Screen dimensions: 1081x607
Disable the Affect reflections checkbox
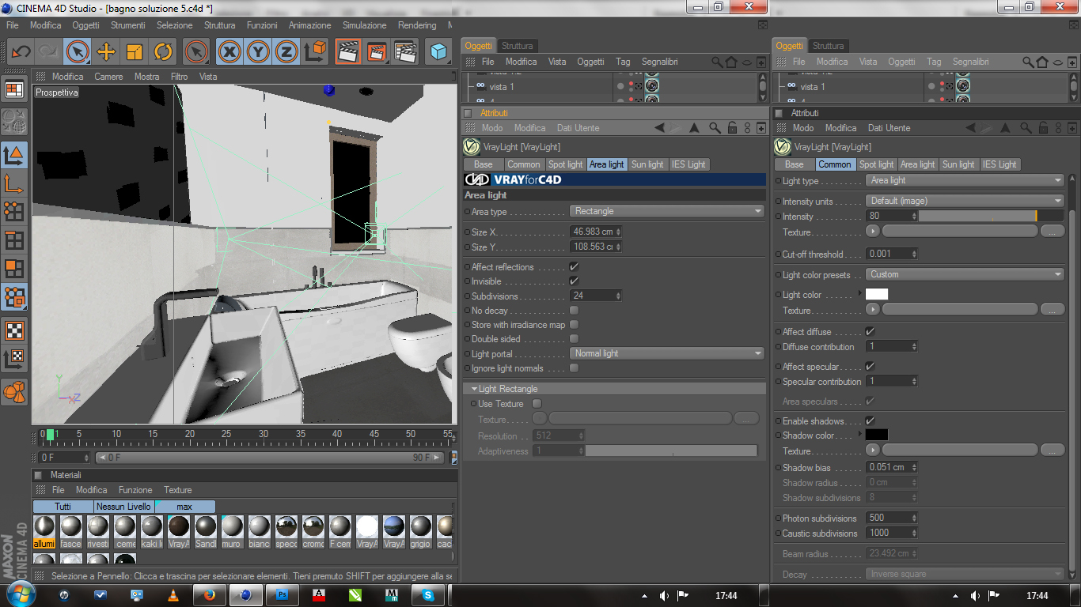[574, 267]
